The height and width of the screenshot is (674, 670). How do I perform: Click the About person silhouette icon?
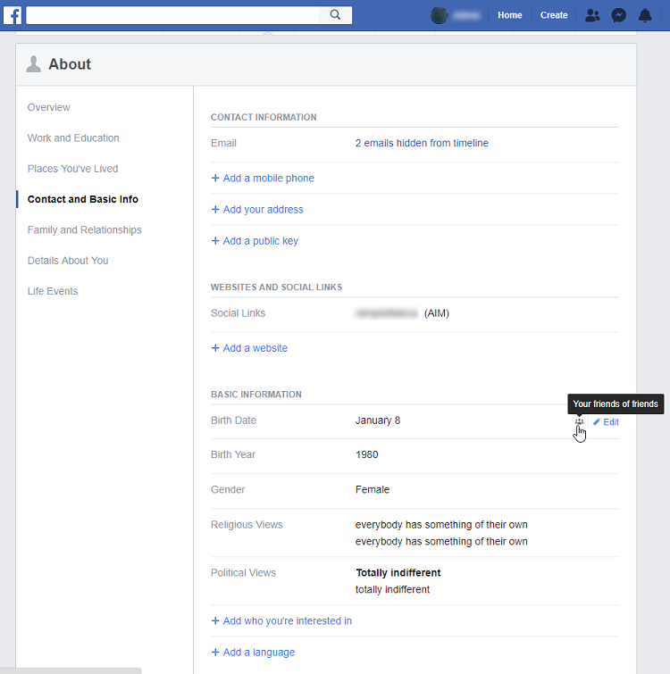click(34, 63)
